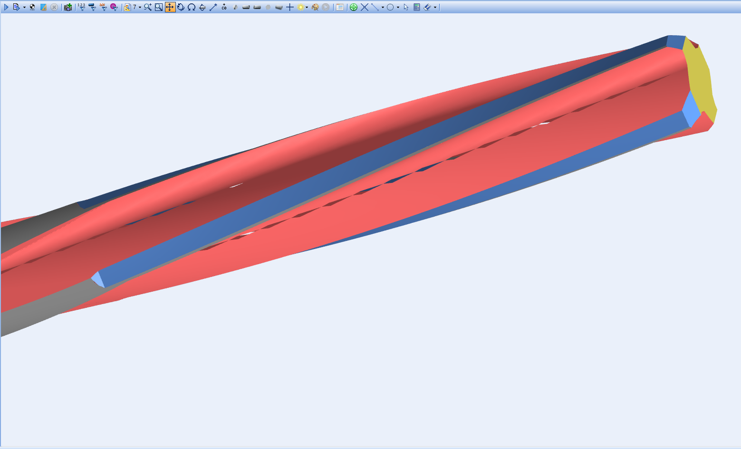Toggle the pan (four-arrow) tool
The image size is (741, 449).
click(x=170, y=7)
